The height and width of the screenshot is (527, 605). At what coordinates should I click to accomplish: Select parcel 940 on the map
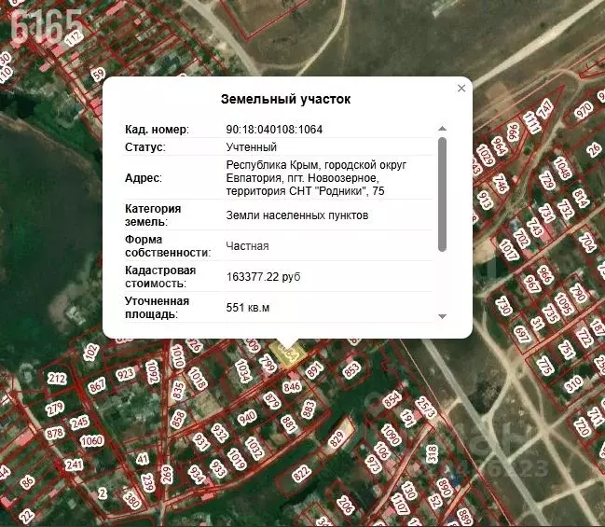(246, 417)
